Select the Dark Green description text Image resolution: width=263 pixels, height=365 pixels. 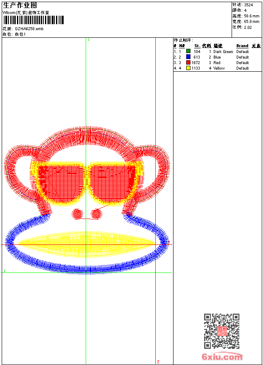223,52
